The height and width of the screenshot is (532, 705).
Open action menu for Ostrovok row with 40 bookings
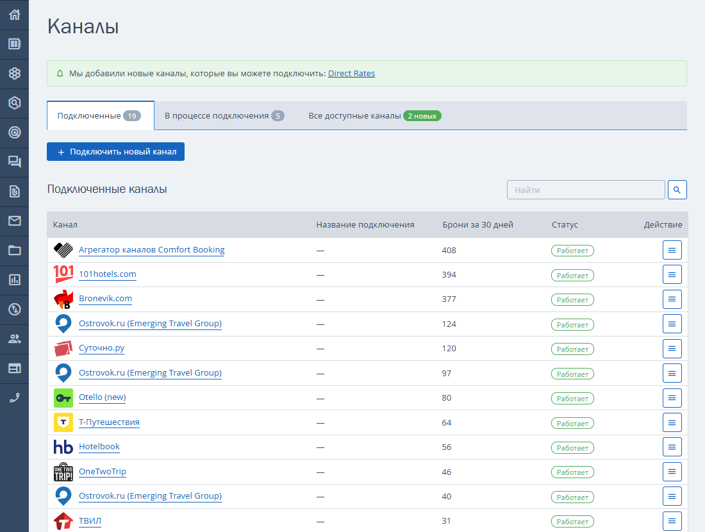click(672, 497)
